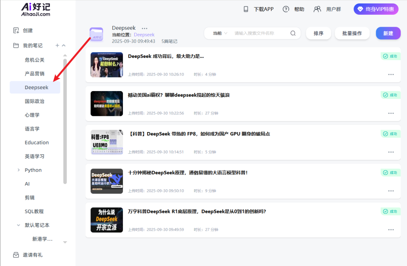Screen dimensions: 407x266
Task: Open the 当前 search scope dropdown
Action: (x=220, y=33)
